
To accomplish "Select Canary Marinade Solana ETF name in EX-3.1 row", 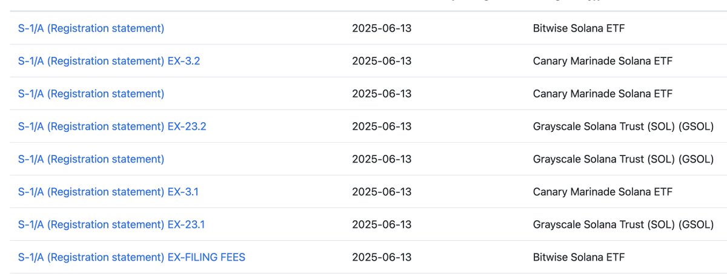I will coord(603,192).
